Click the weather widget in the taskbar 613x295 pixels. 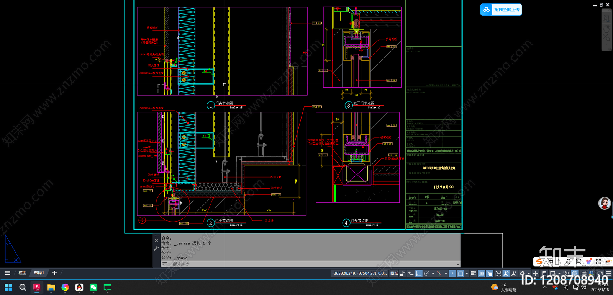[503, 287]
